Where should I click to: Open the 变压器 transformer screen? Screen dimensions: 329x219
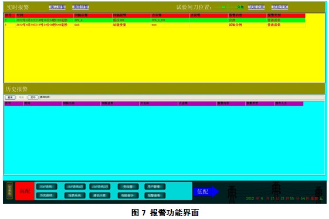click(128, 187)
